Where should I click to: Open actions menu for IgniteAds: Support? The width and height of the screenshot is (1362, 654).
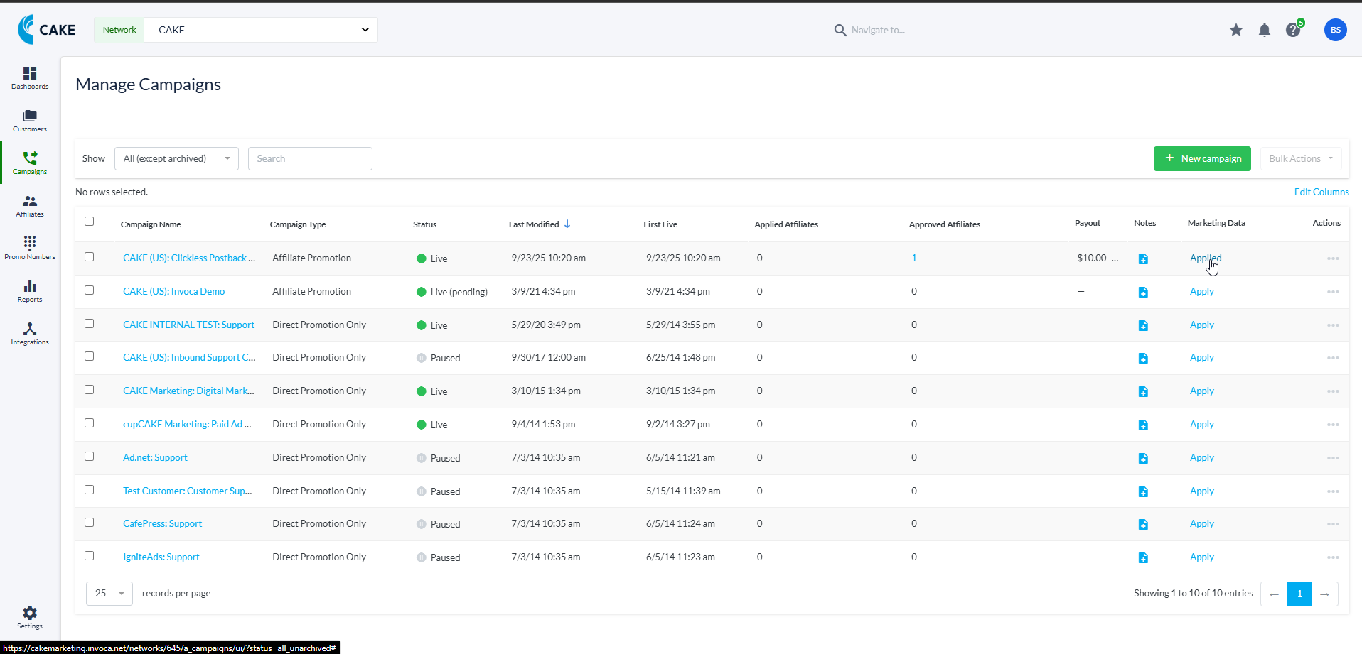coord(1333,557)
